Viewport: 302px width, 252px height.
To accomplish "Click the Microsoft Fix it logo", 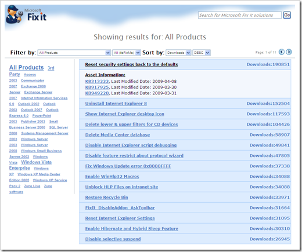I will click(26, 15).
